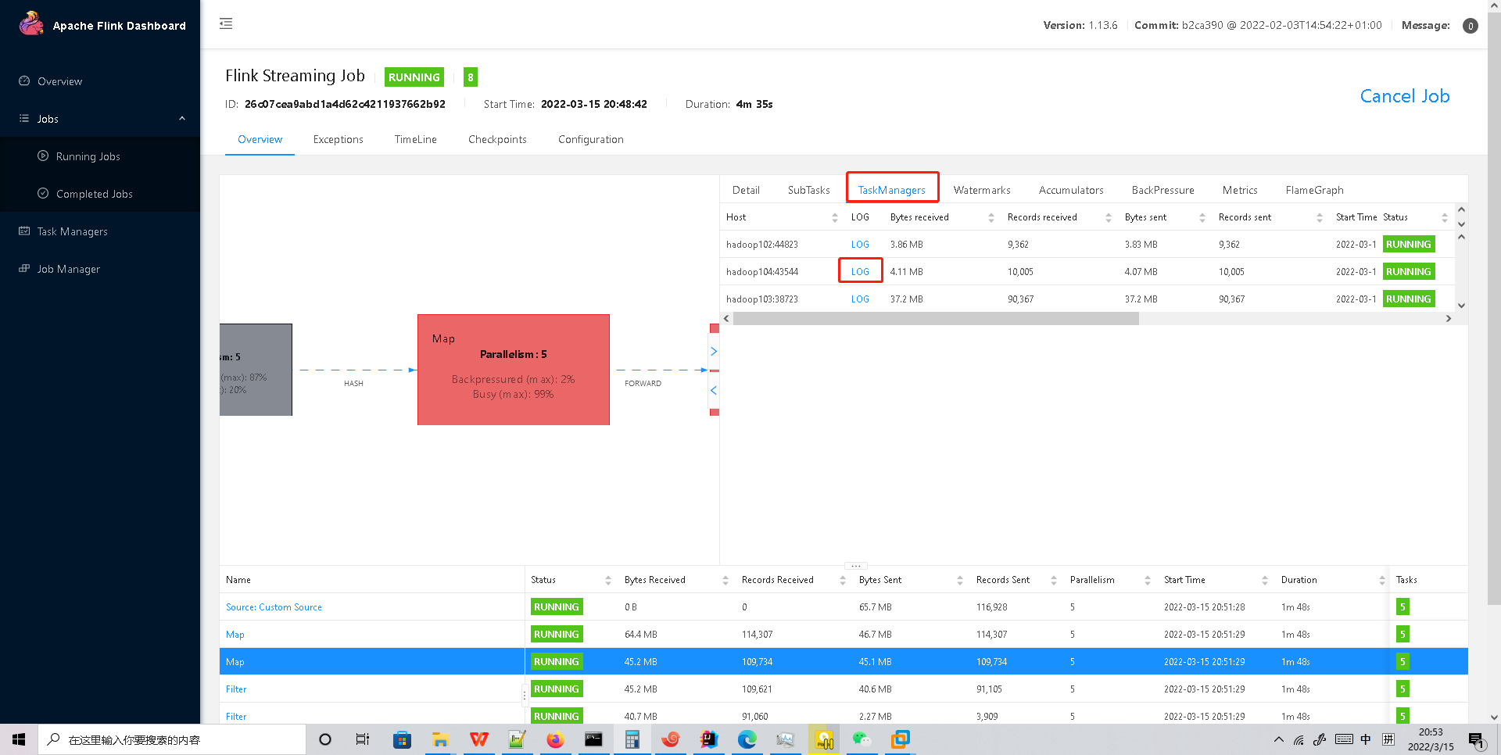Sort task managers by Start Time
Screen dimensions: 1501x755
[1356, 217]
